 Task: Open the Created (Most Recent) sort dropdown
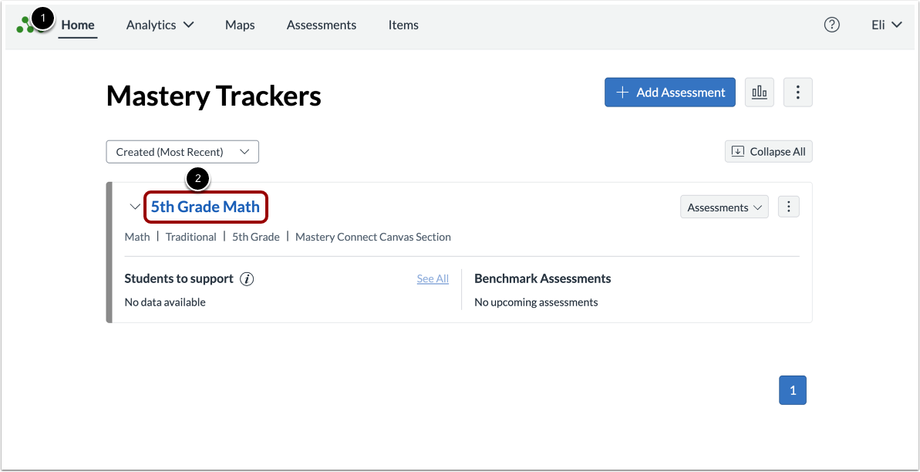pos(183,151)
